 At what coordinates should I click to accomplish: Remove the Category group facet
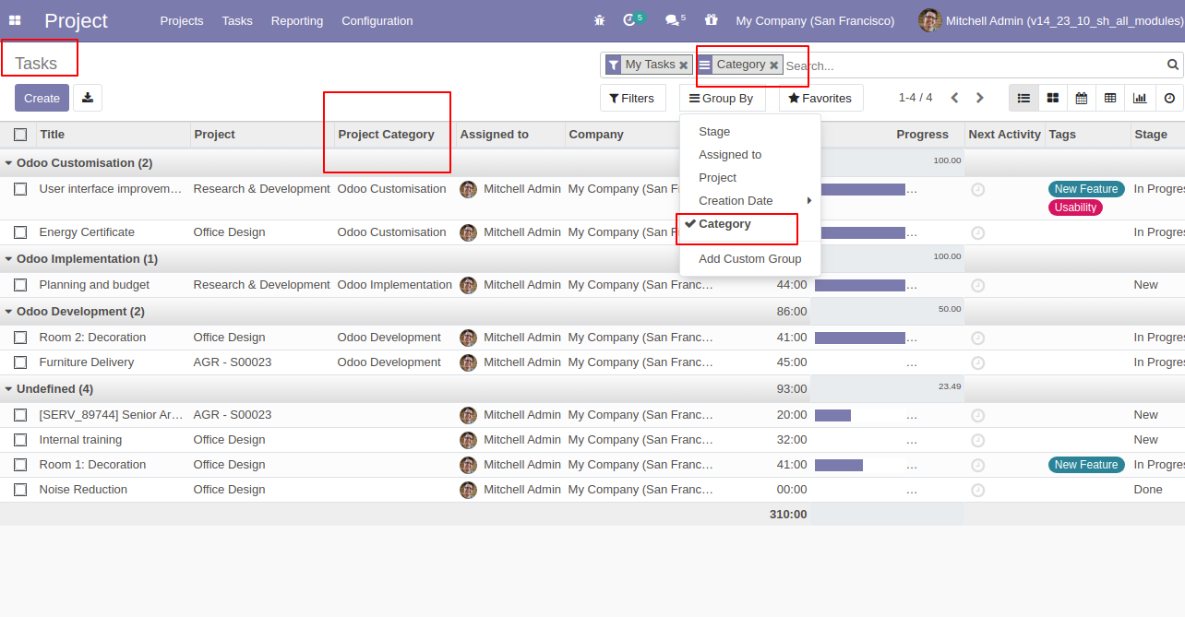[773, 65]
